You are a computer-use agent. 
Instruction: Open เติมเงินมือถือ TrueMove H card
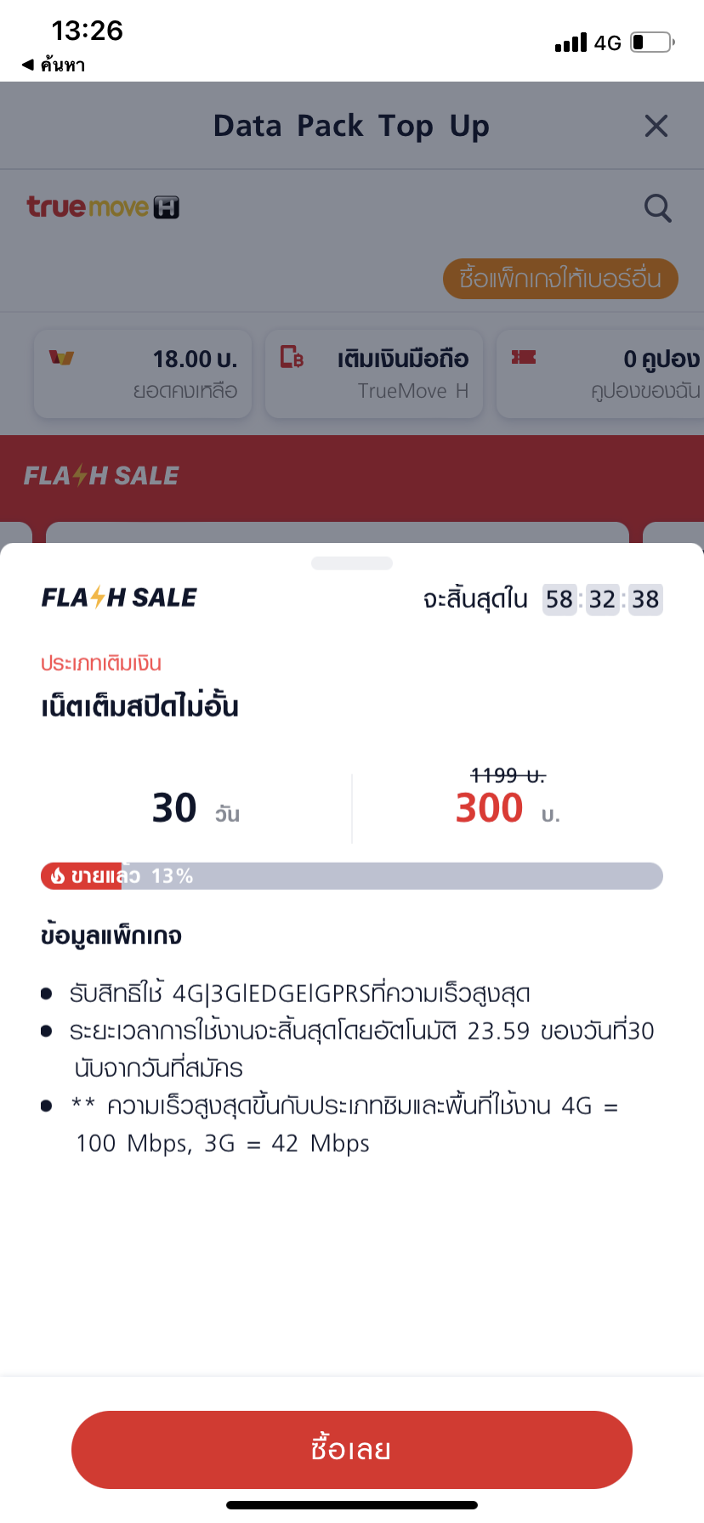[x=374, y=374]
